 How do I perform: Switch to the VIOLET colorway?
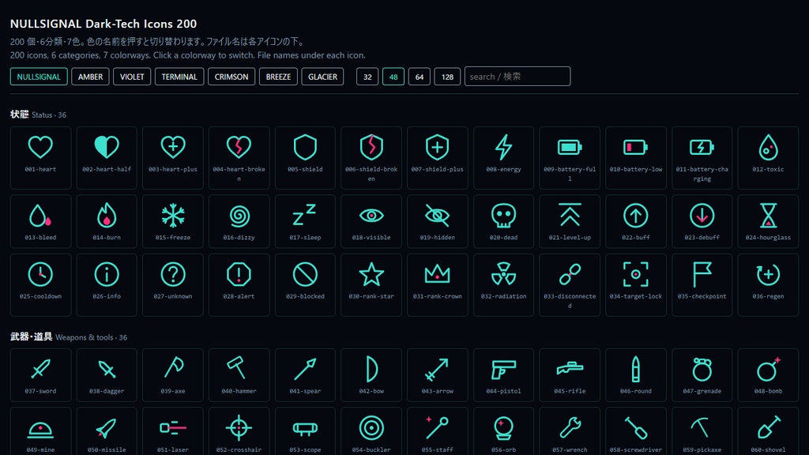tap(132, 77)
